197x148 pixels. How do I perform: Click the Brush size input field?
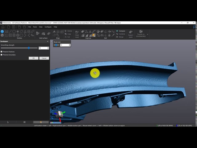click(64, 45)
